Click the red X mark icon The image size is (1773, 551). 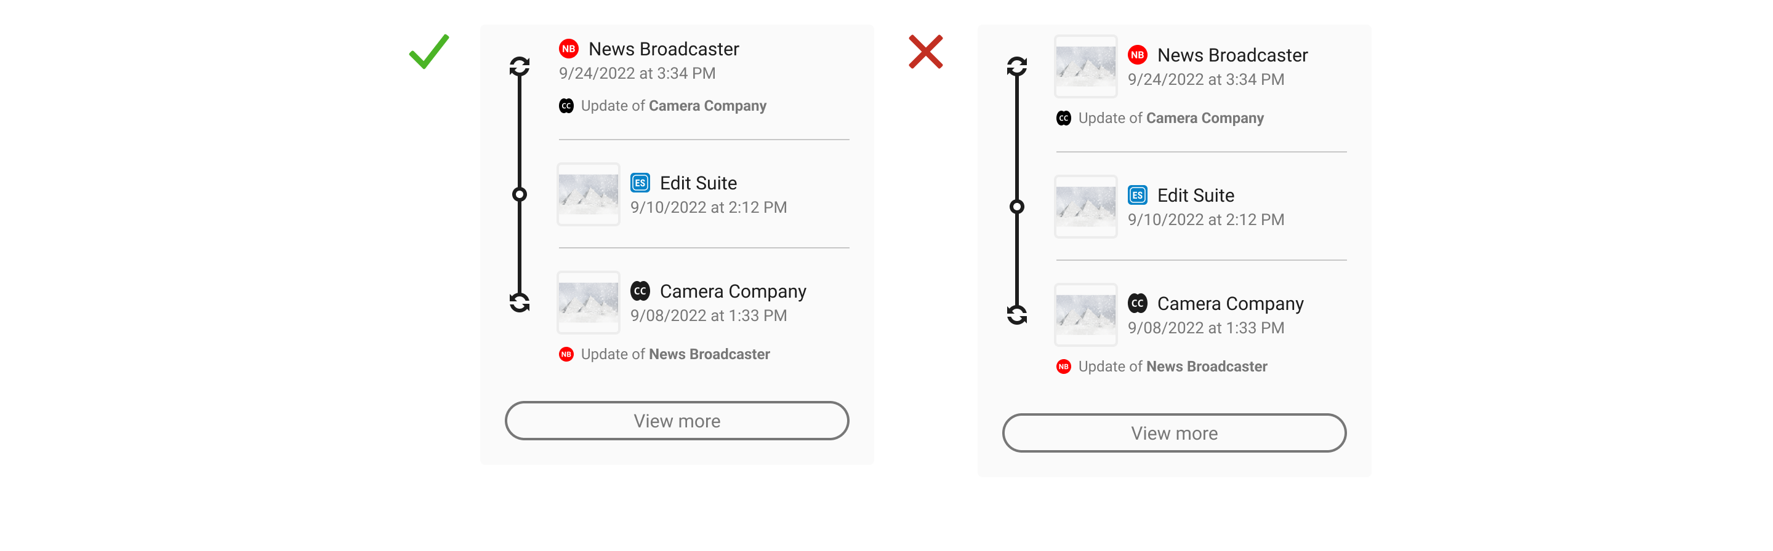926,52
